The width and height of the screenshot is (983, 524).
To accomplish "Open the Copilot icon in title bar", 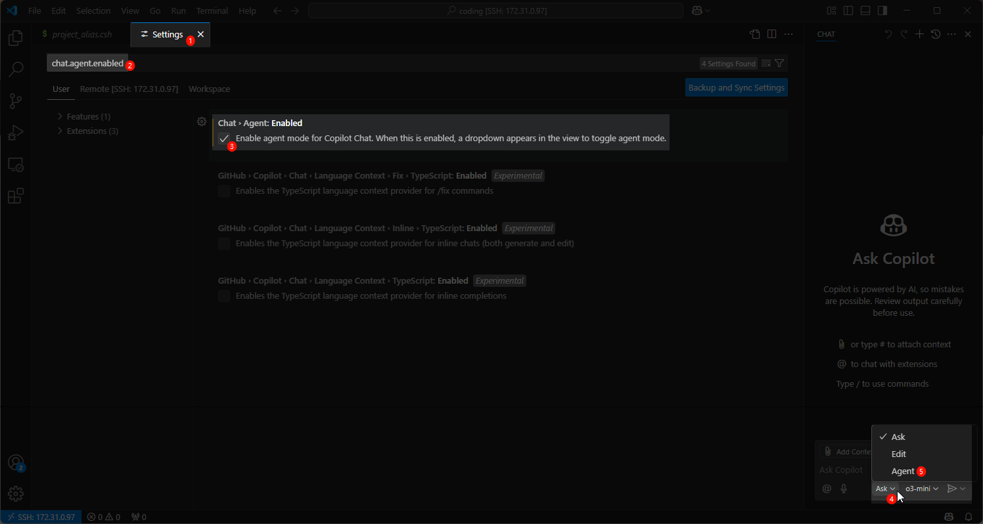I will (697, 11).
